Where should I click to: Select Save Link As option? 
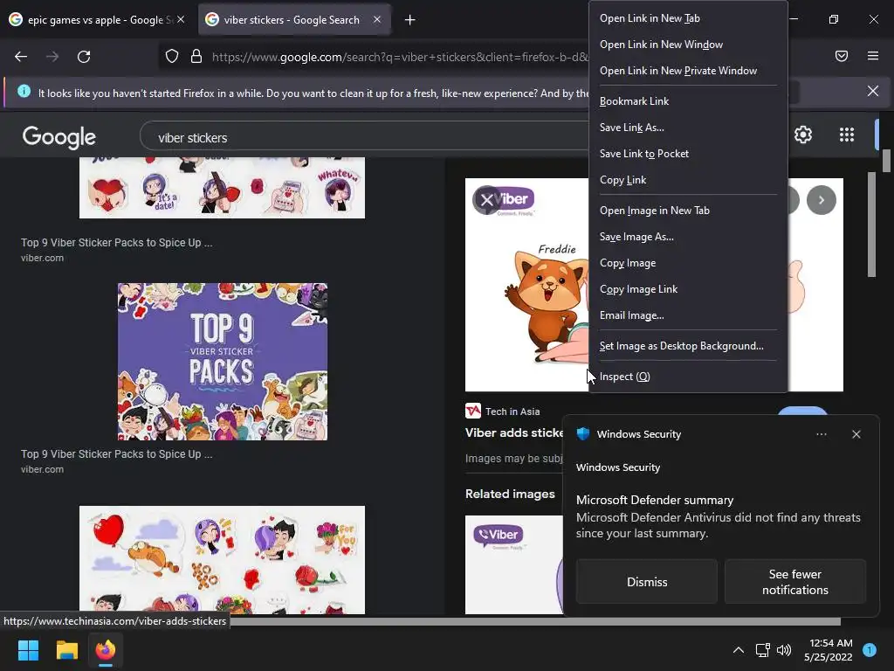[688, 128]
